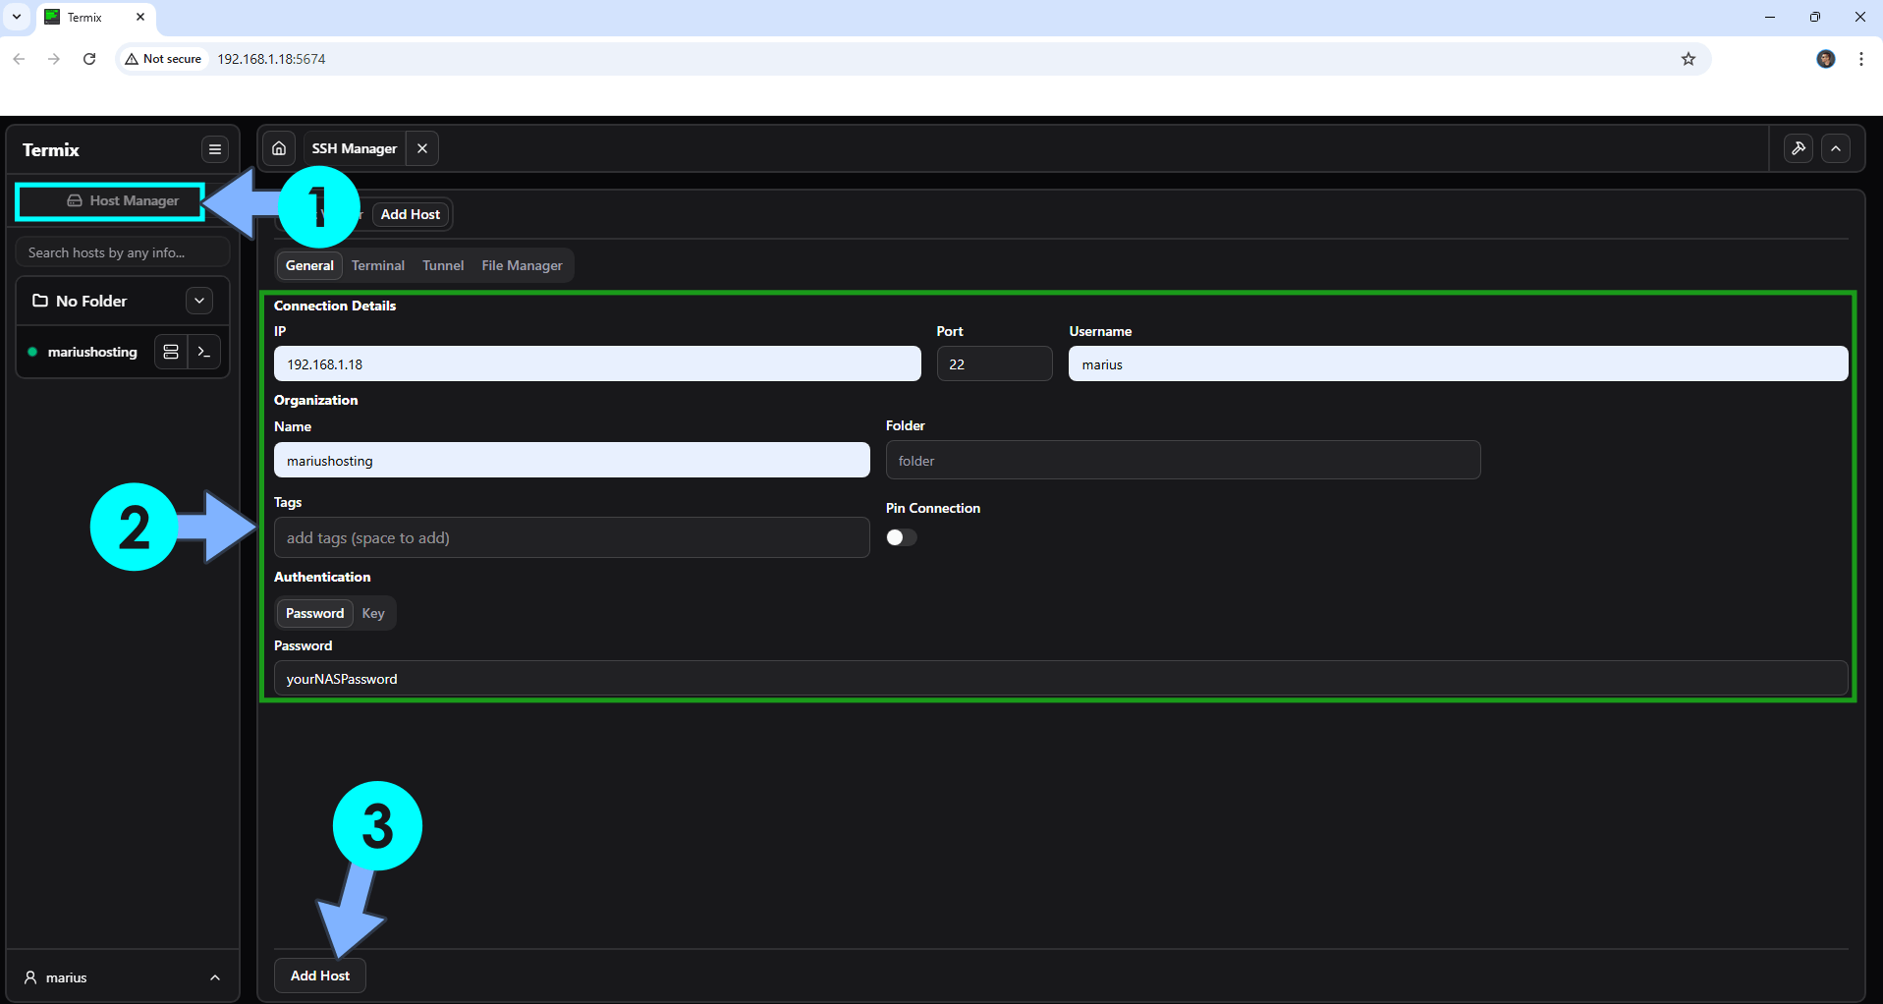This screenshot has height=1004, width=1883.
Task: Switch to the File Manager tab
Action: coord(522,265)
